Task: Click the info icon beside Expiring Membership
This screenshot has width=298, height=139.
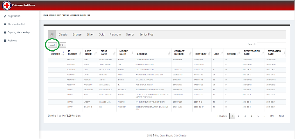Action: coord(5,33)
